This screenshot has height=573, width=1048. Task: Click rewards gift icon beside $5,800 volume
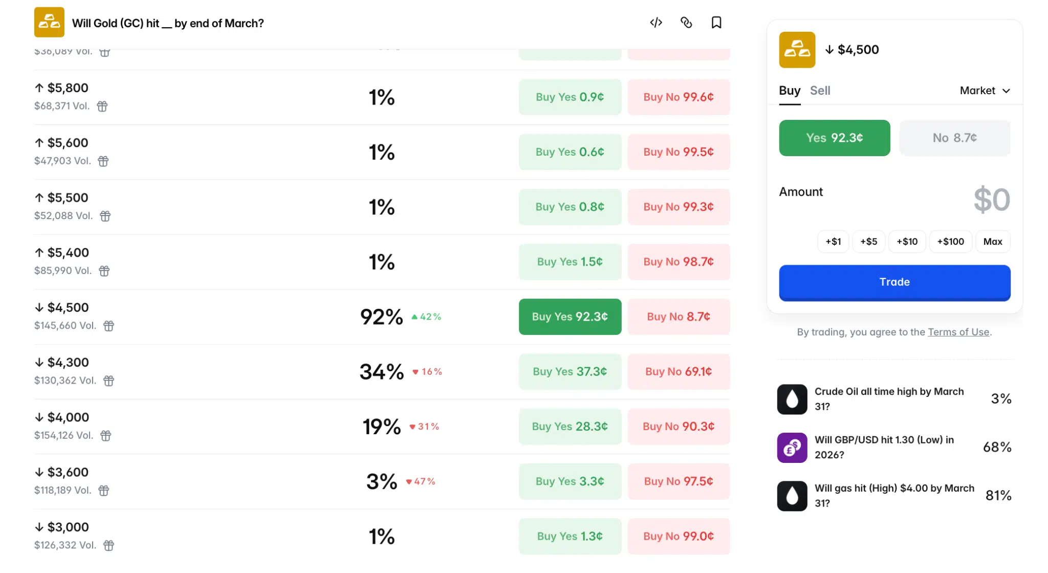tap(102, 107)
